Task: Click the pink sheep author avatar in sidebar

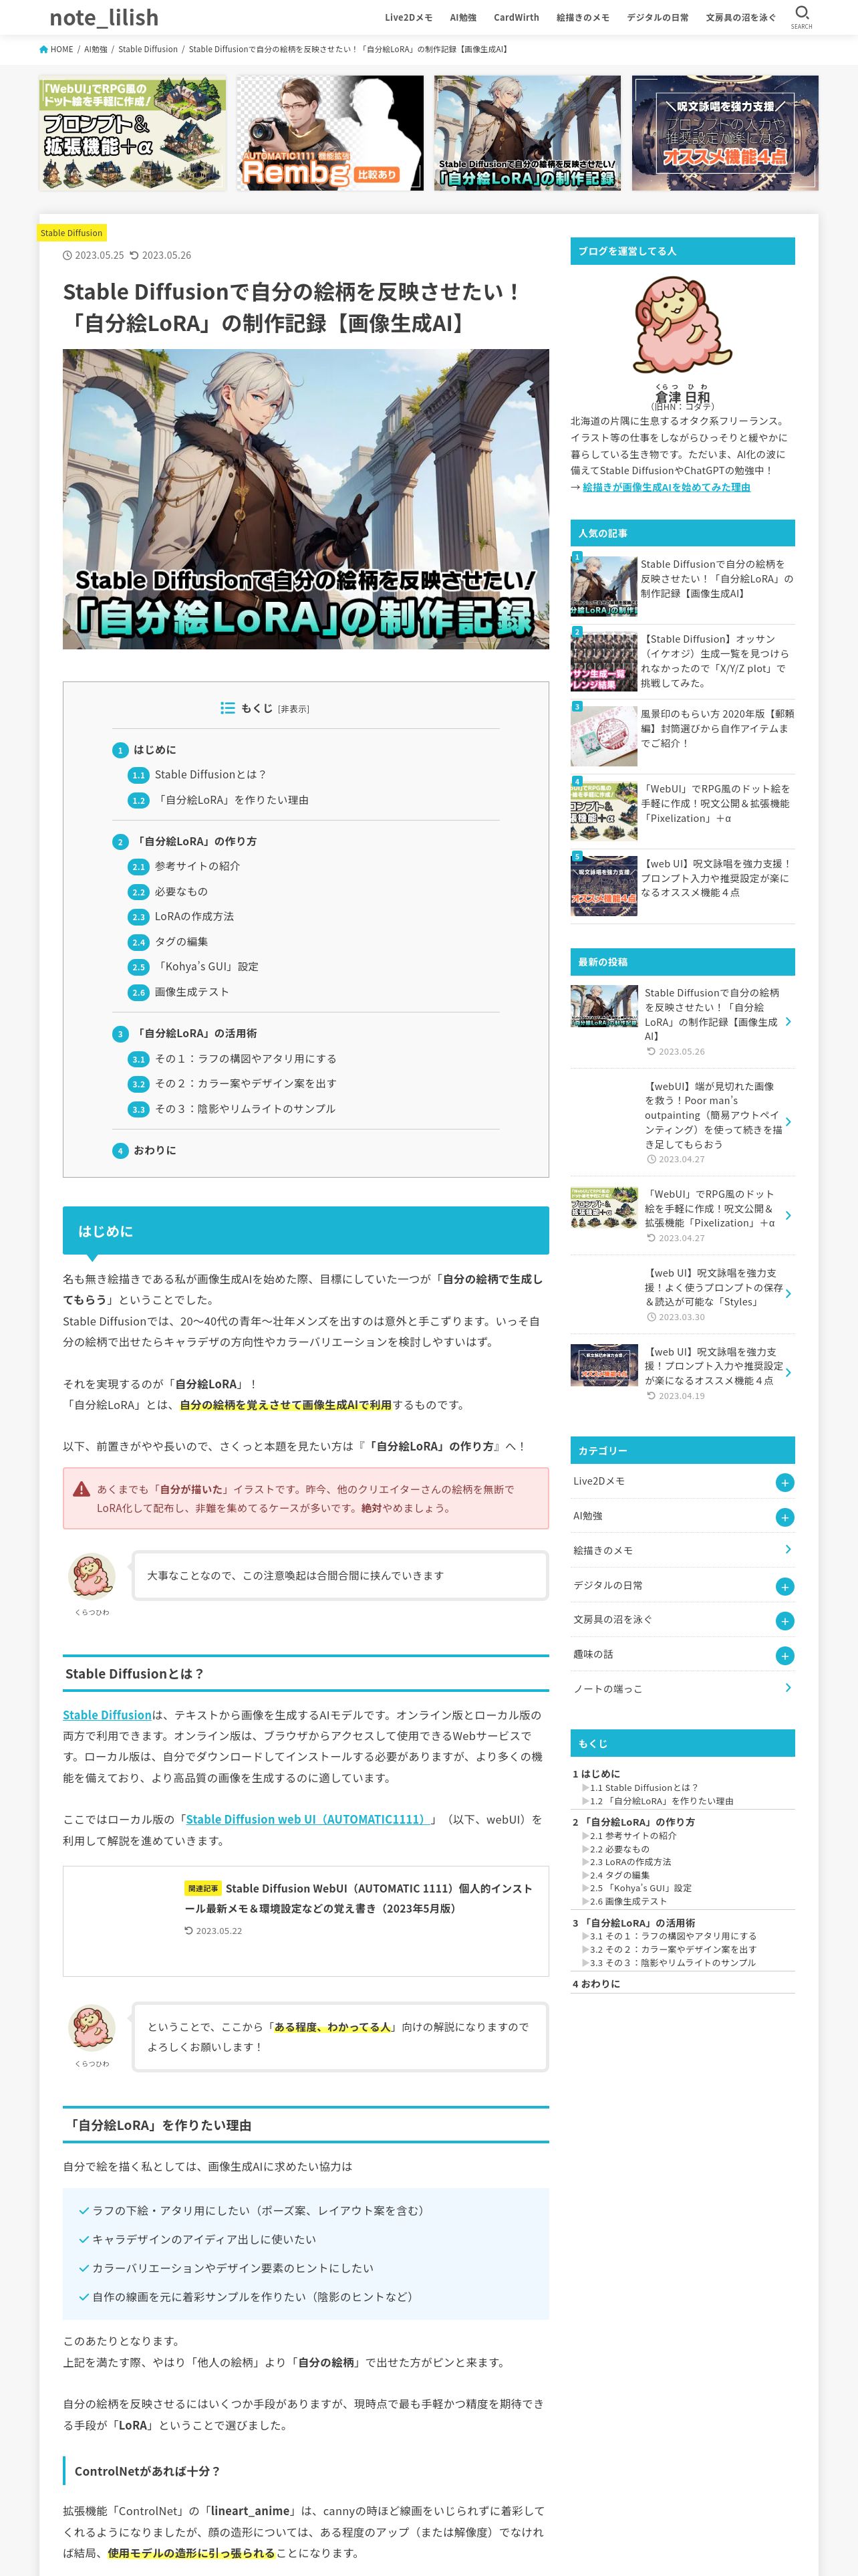Action: tap(682, 326)
